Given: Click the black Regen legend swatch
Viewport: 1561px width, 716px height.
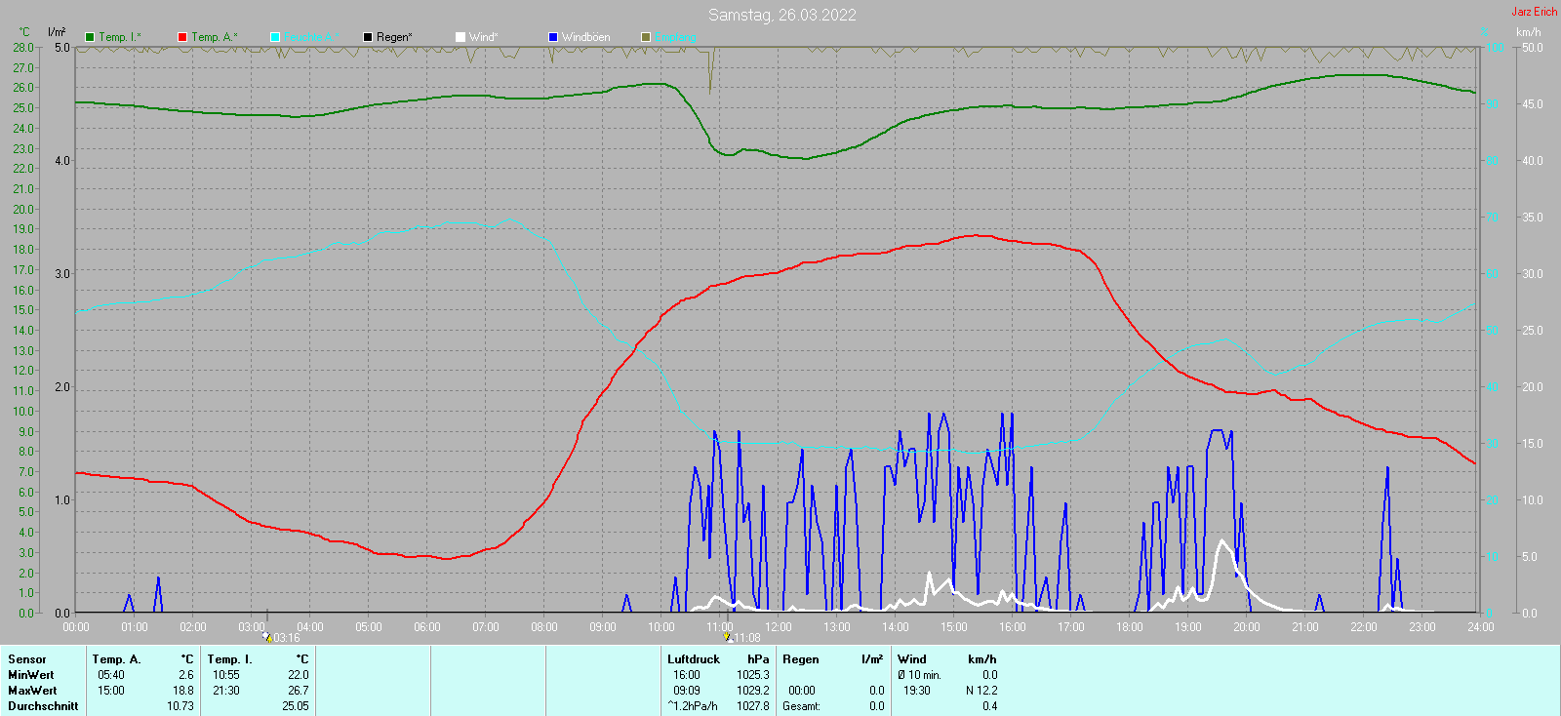Looking at the screenshot, I should click(368, 37).
